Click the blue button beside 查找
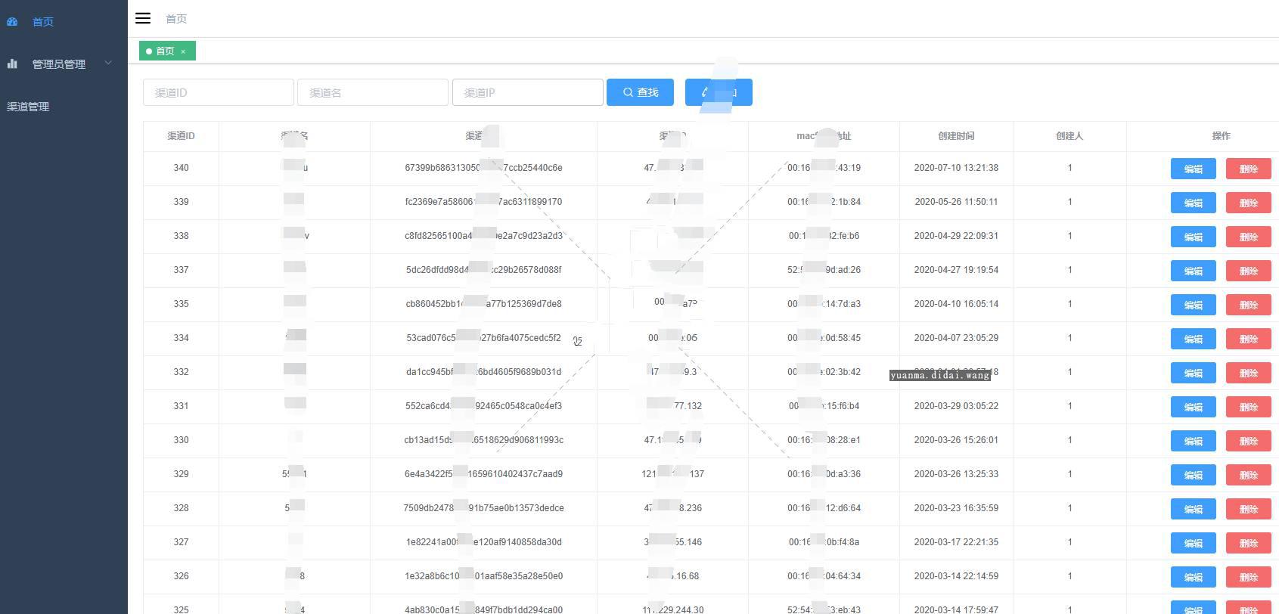The height and width of the screenshot is (614, 1279). point(719,92)
